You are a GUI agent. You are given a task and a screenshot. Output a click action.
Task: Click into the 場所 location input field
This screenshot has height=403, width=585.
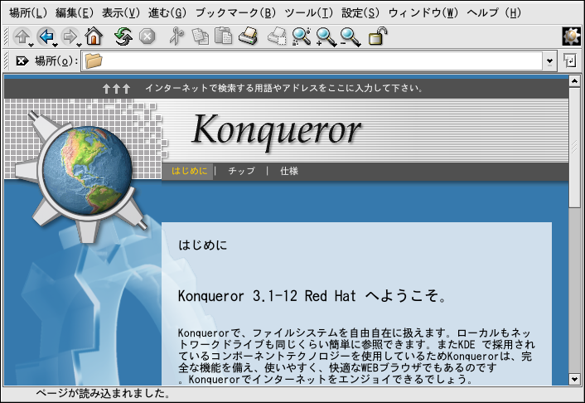point(319,61)
